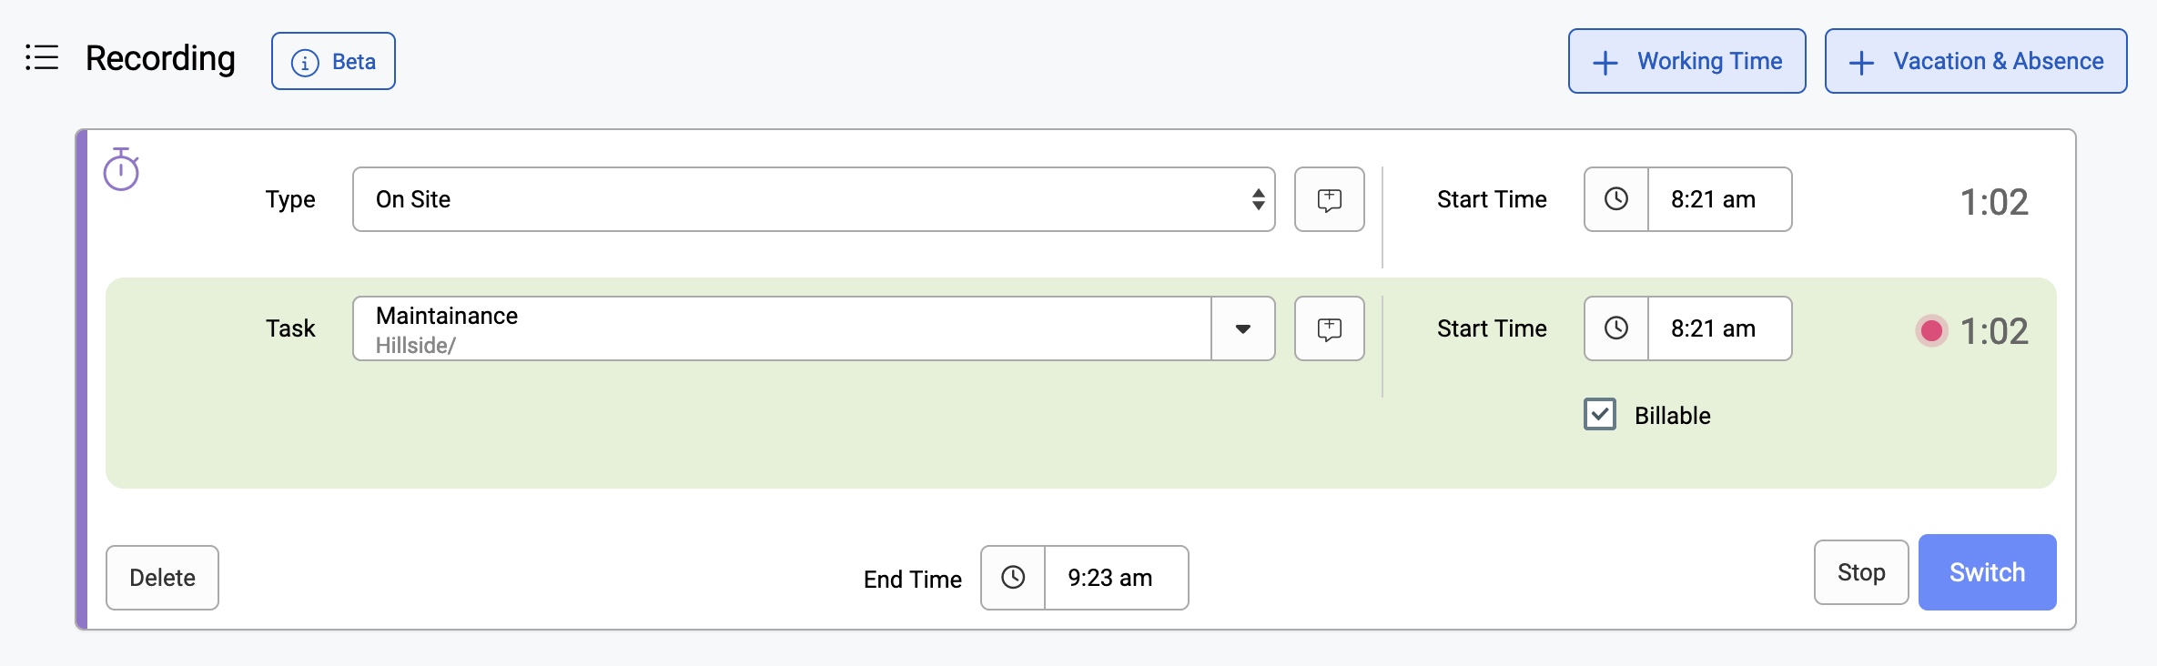This screenshot has width=2157, height=666.
Task: Click the blue Switch button
Action: click(x=1987, y=572)
